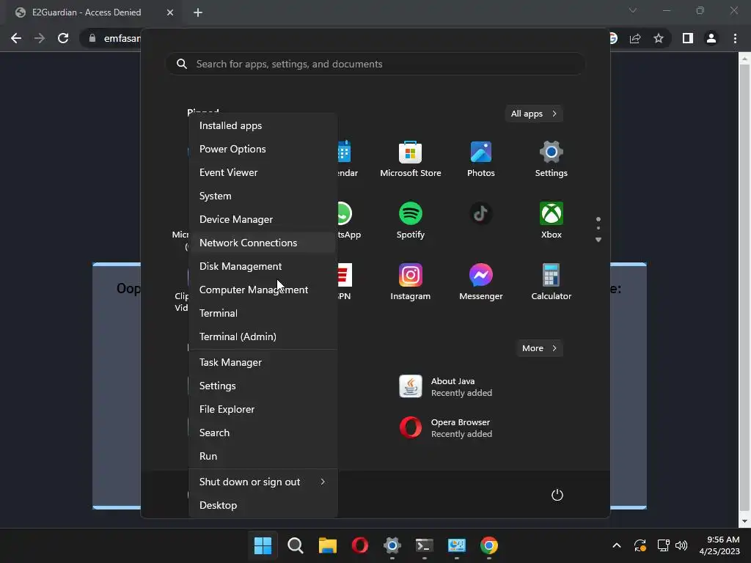This screenshot has height=563, width=751.
Task: Show hidden tray icons chevron
Action: 617,545
